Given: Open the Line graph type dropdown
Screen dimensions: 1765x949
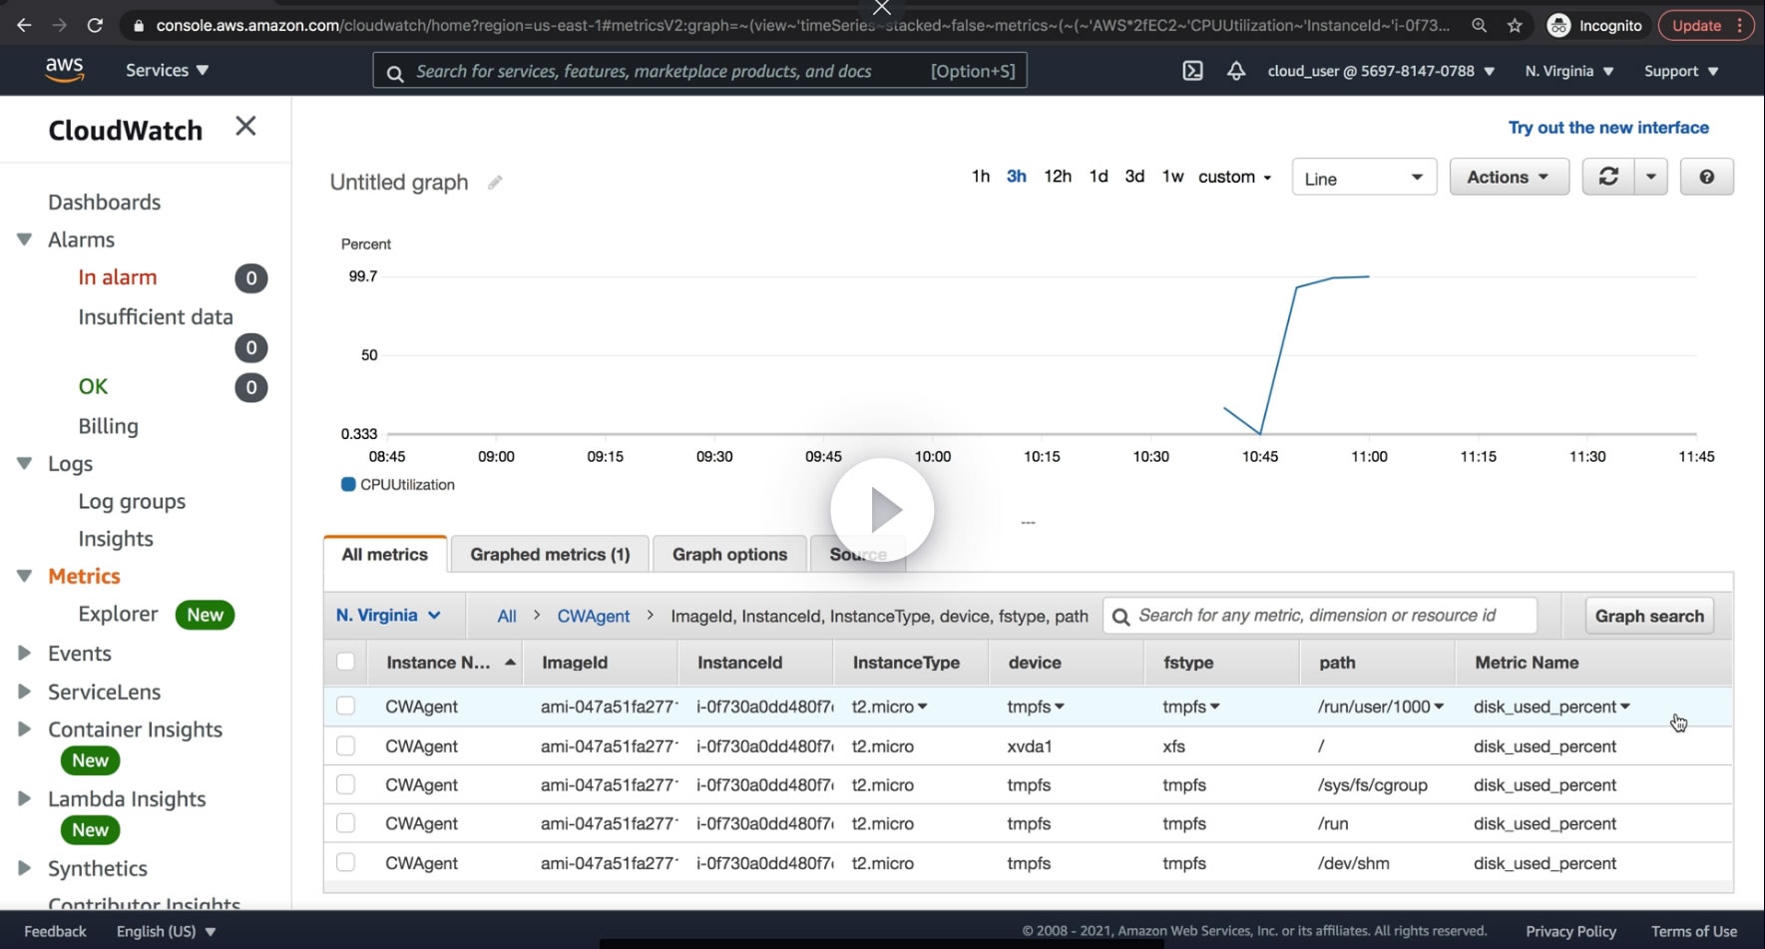Looking at the screenshot, I should coord(1364,178).
